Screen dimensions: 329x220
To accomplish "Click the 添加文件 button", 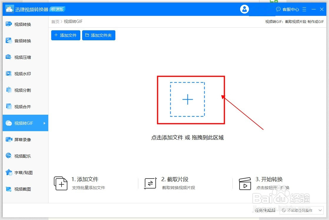I will [x=66, y=35].
